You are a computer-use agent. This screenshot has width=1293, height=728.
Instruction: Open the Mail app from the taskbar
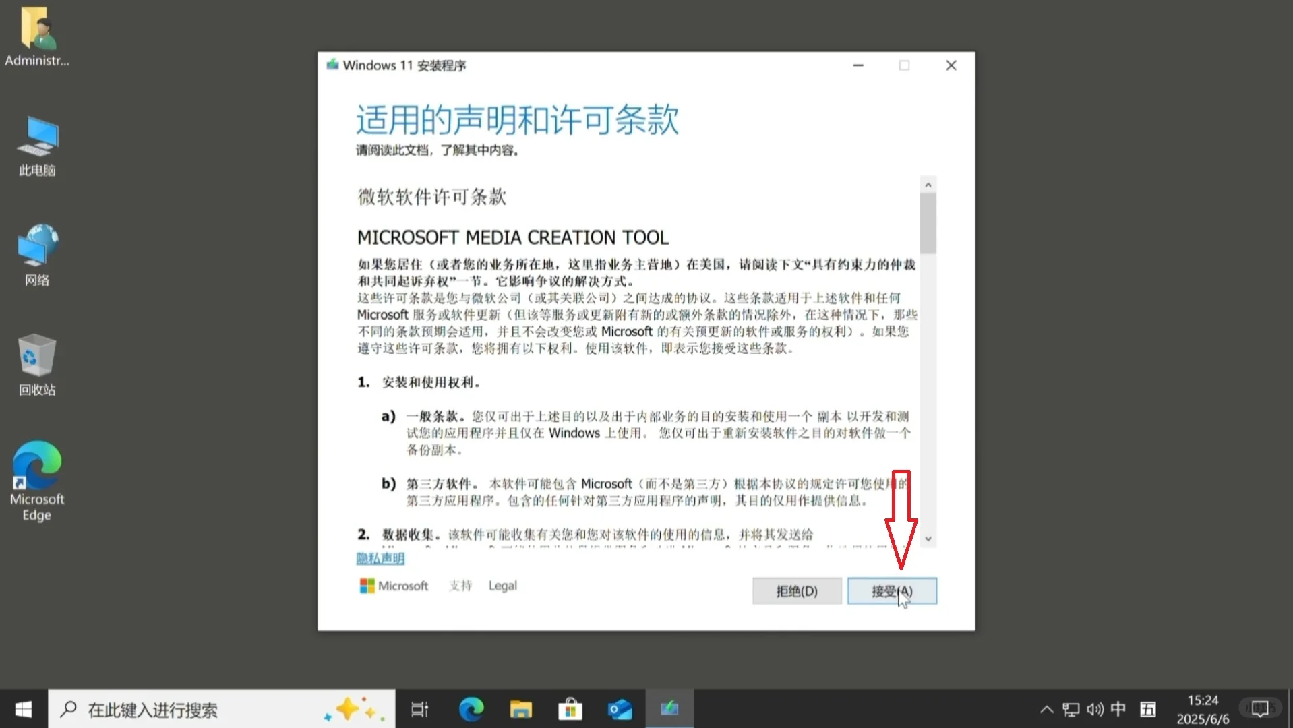coord(619,708)
